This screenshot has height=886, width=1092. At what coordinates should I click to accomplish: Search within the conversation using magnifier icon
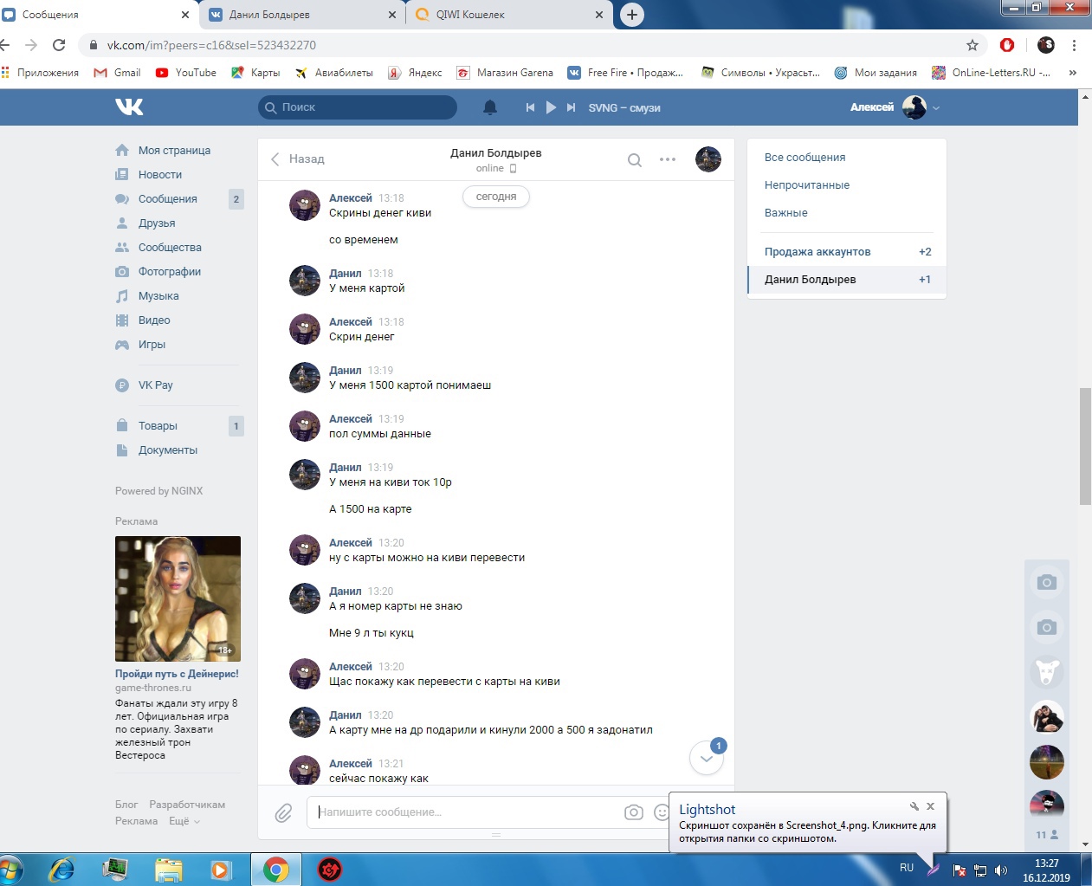(x=635, y=159)
